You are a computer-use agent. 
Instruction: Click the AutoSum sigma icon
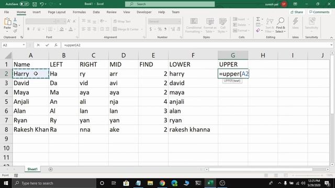[258, 19]
